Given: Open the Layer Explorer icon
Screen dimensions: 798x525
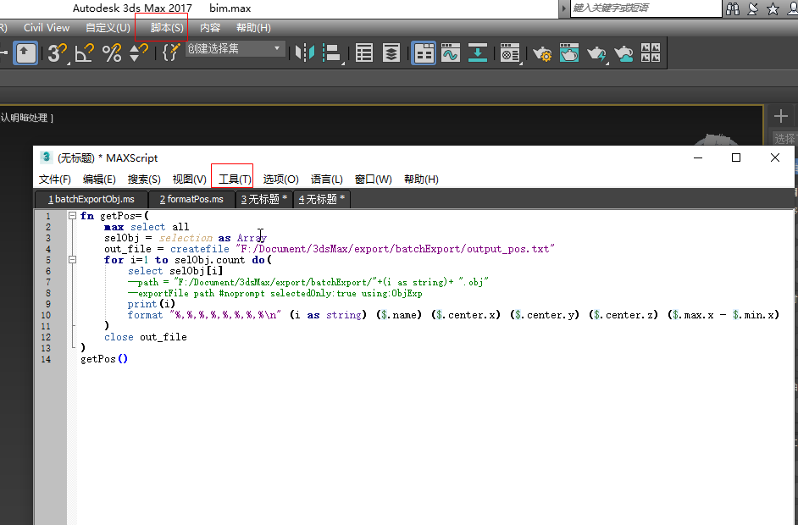Looking at the screenshot, I should click(x=391, y=52).
